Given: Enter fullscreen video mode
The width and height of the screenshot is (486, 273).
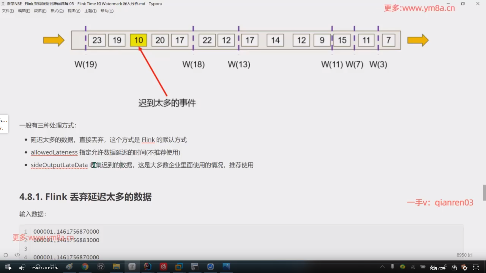Looking at the screenshot, I should pyautogui.click(x=476, y=268).
